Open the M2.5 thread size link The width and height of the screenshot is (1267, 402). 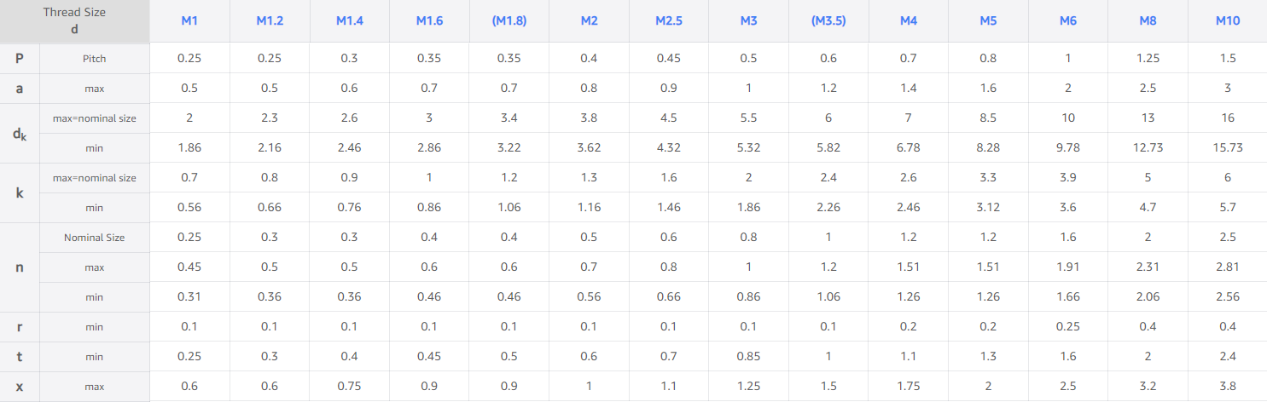(669, 20)
